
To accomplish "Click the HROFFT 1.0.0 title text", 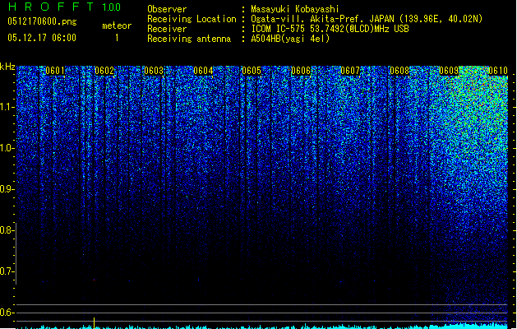I will click(x=64, y=7).
